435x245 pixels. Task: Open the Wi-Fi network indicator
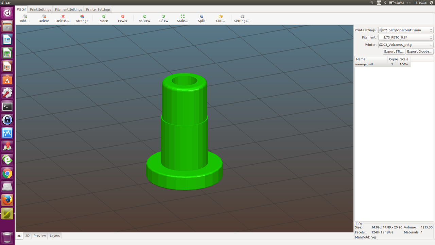[372, 3]
